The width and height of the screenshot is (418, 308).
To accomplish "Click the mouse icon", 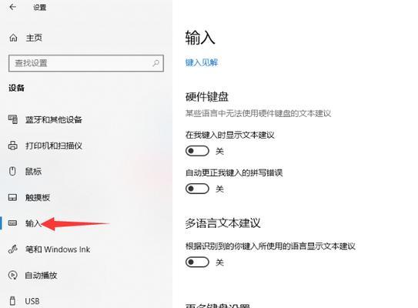I will point(12,171).
